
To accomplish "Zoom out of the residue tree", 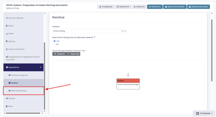I will [73, 54].
